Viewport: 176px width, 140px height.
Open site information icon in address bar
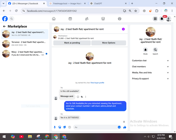coord(24,11)
